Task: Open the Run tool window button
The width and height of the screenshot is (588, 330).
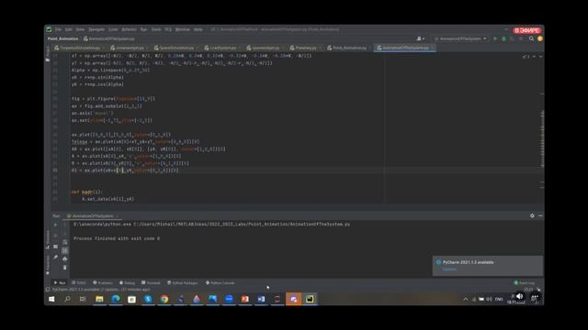Action: click(x=60, y=283)
